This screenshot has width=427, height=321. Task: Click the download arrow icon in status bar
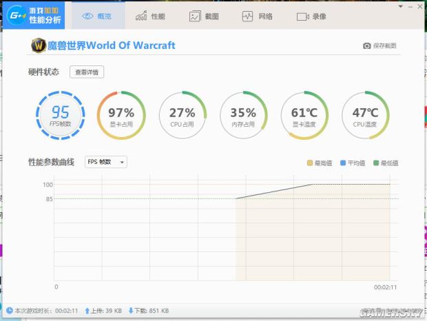[131, 311]
